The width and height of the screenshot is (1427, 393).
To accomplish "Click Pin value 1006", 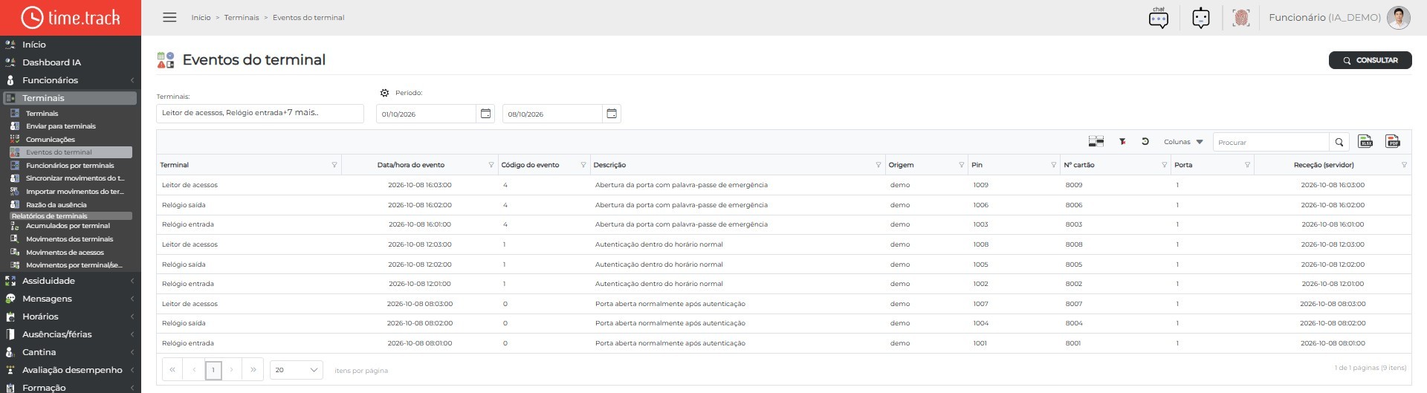I will point(980,205).
